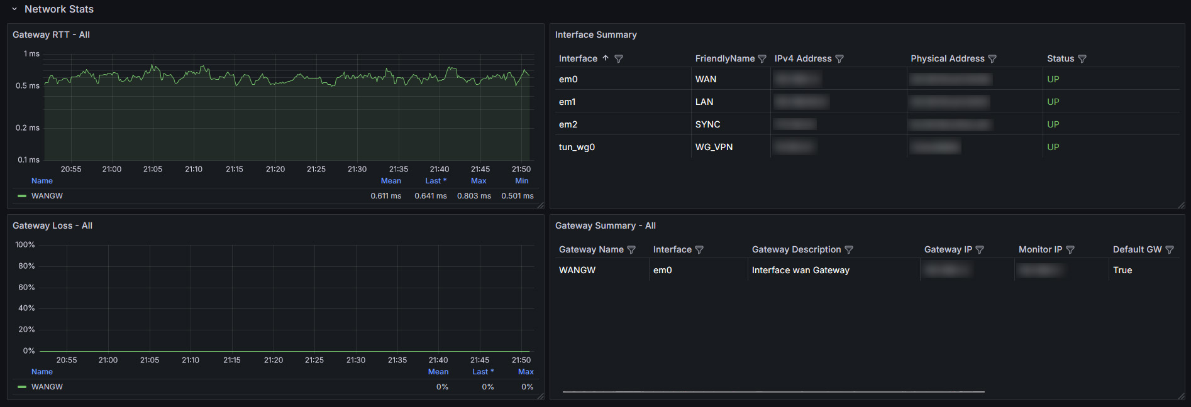Open filter icon for Gateway IP column
The image size is (1191, 407).
pos(980,249)
